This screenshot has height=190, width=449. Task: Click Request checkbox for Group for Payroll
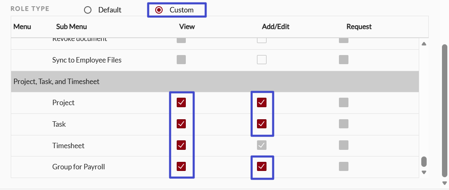tap(343, 166)
